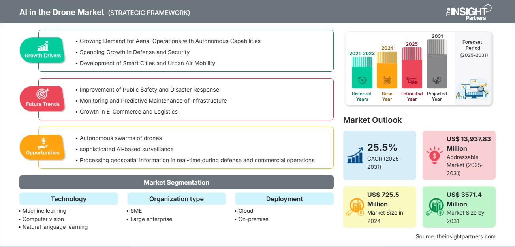Choose the Cloud option under Deployment
Screen dimensions: 515x247
click(246, 211)
